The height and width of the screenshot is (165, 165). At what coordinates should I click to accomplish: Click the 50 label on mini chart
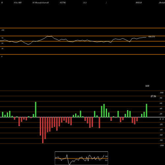[106, 156]
